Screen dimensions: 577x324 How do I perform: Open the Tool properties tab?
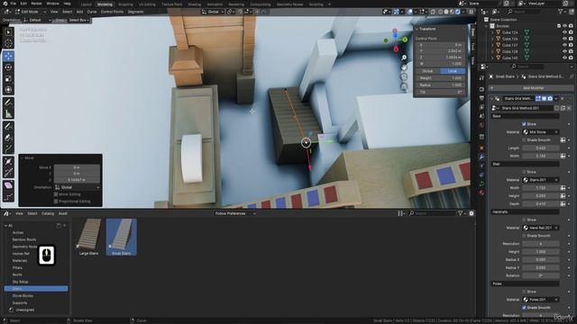tap(481, 78)
